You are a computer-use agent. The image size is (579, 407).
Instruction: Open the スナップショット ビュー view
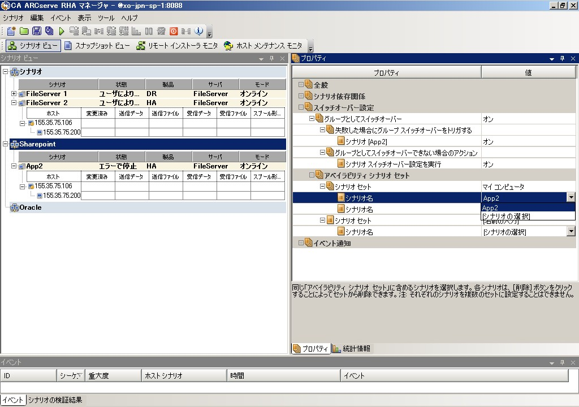pyautogui.click(x=97, y=46)
